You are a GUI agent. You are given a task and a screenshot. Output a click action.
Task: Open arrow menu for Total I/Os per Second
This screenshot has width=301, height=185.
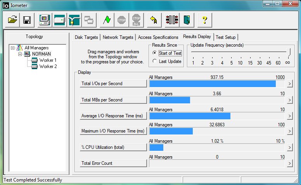(290, 84)
